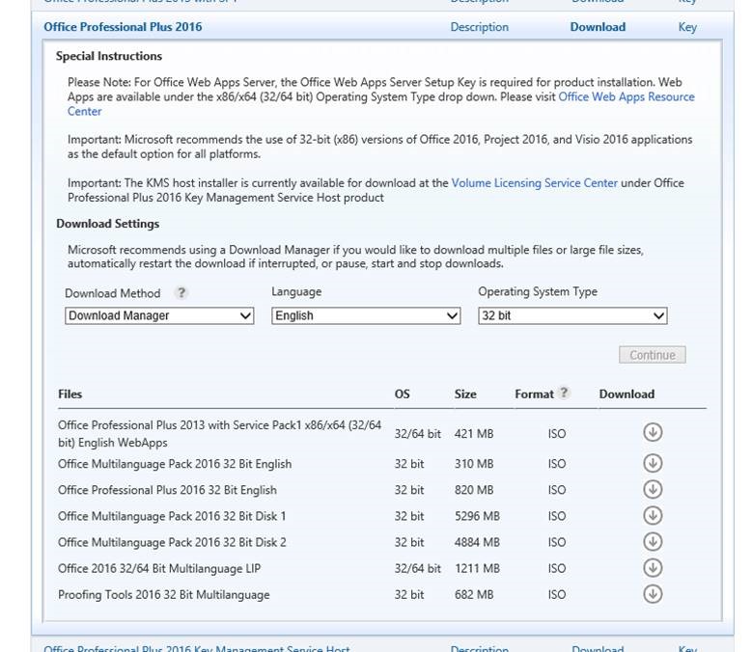The width and height of the screenshot is (752, 652).
Task: Download Office Multilanguage Pack 2016 Disk 1
Action: (x=653, y=515)
